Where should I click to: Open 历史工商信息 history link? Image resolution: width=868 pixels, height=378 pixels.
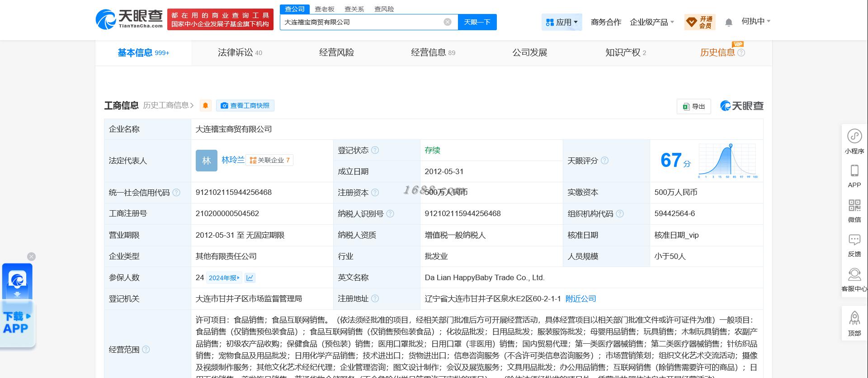[168, 106]
